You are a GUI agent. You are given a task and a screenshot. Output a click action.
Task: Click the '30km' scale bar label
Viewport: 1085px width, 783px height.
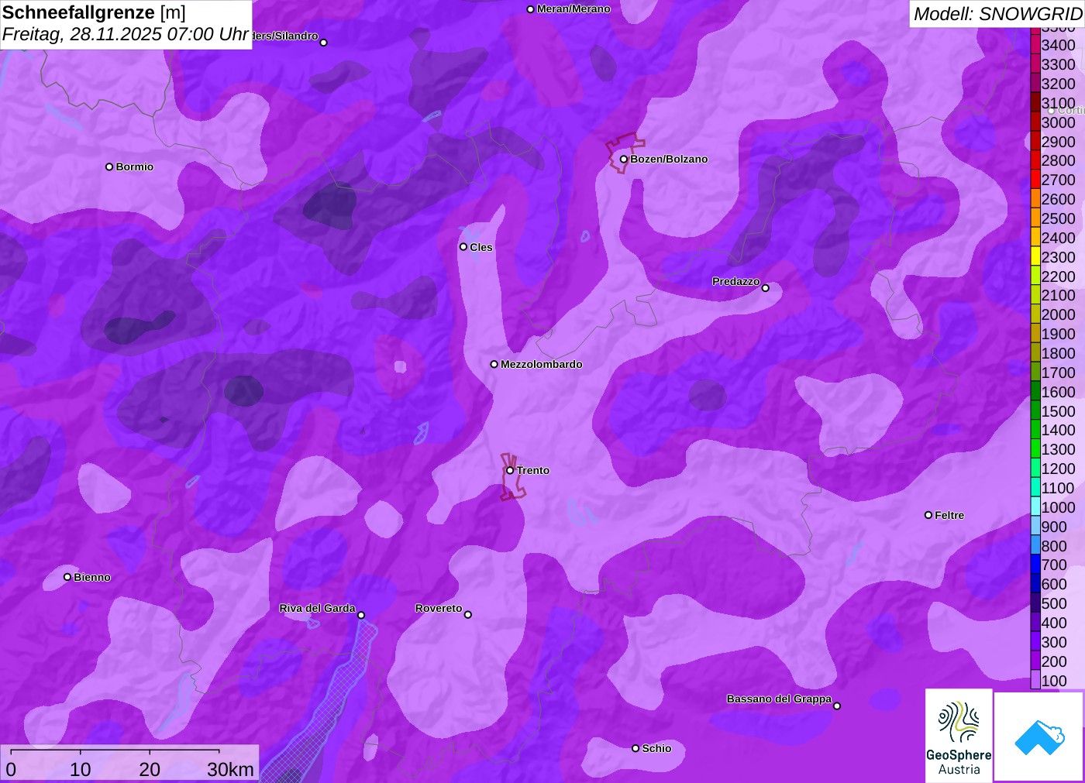230,769
